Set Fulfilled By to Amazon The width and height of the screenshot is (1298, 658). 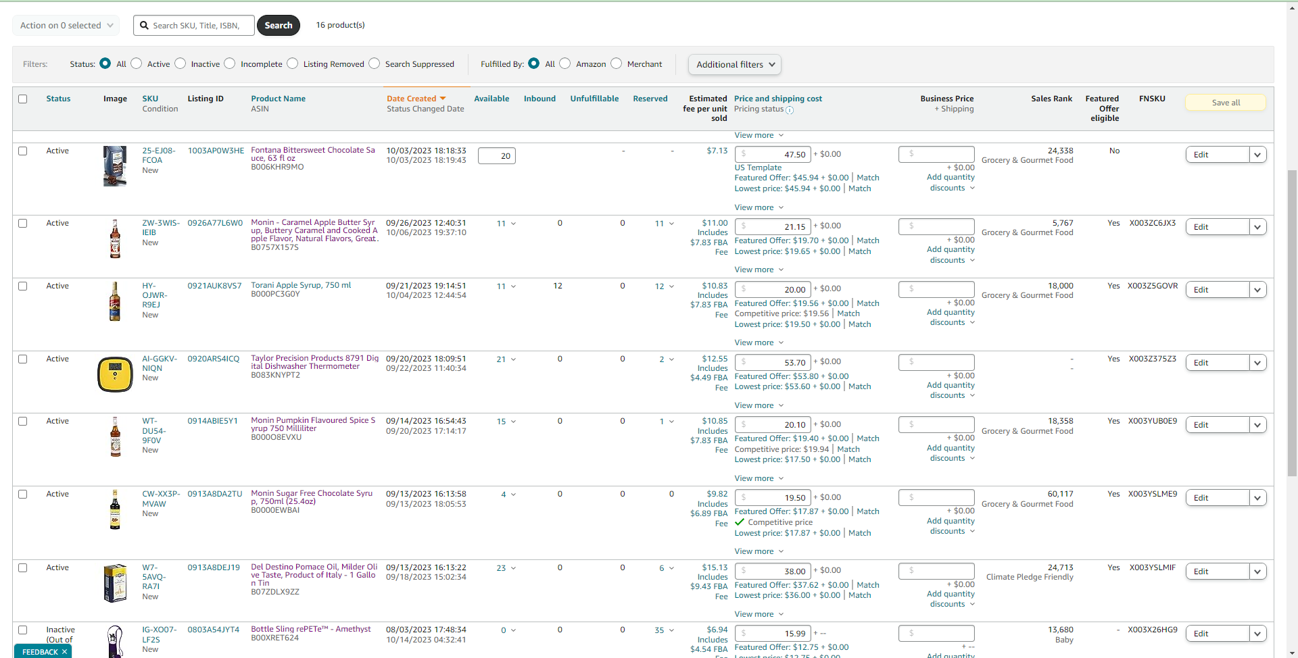(x=565, y=64)
